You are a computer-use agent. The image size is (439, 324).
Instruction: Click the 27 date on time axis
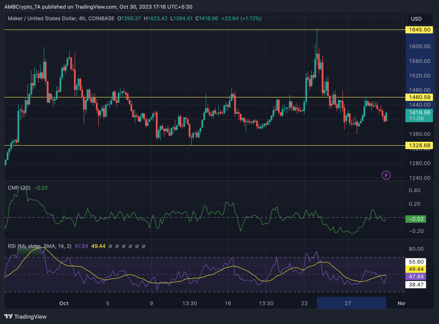pyautogui.click(x=348, y=303)
